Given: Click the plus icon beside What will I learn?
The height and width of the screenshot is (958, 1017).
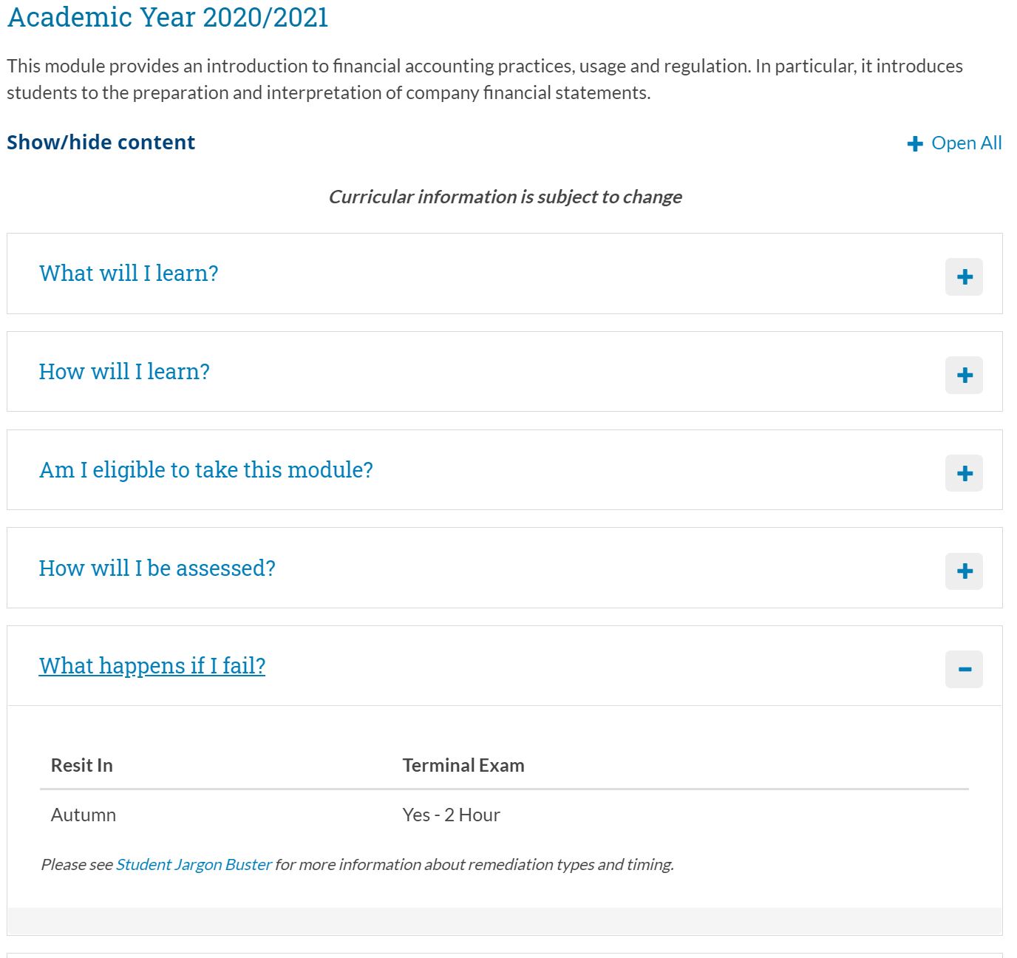Looking at the screenshot, I should click(x=964, y=276).
